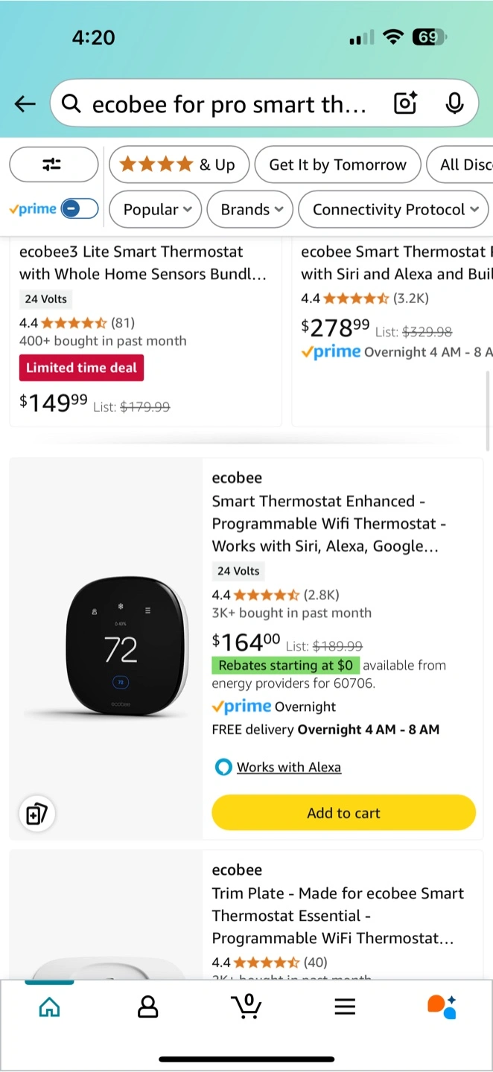Open camera lens search icon
Screen dimensions: 493x1072
pos(405,103)
